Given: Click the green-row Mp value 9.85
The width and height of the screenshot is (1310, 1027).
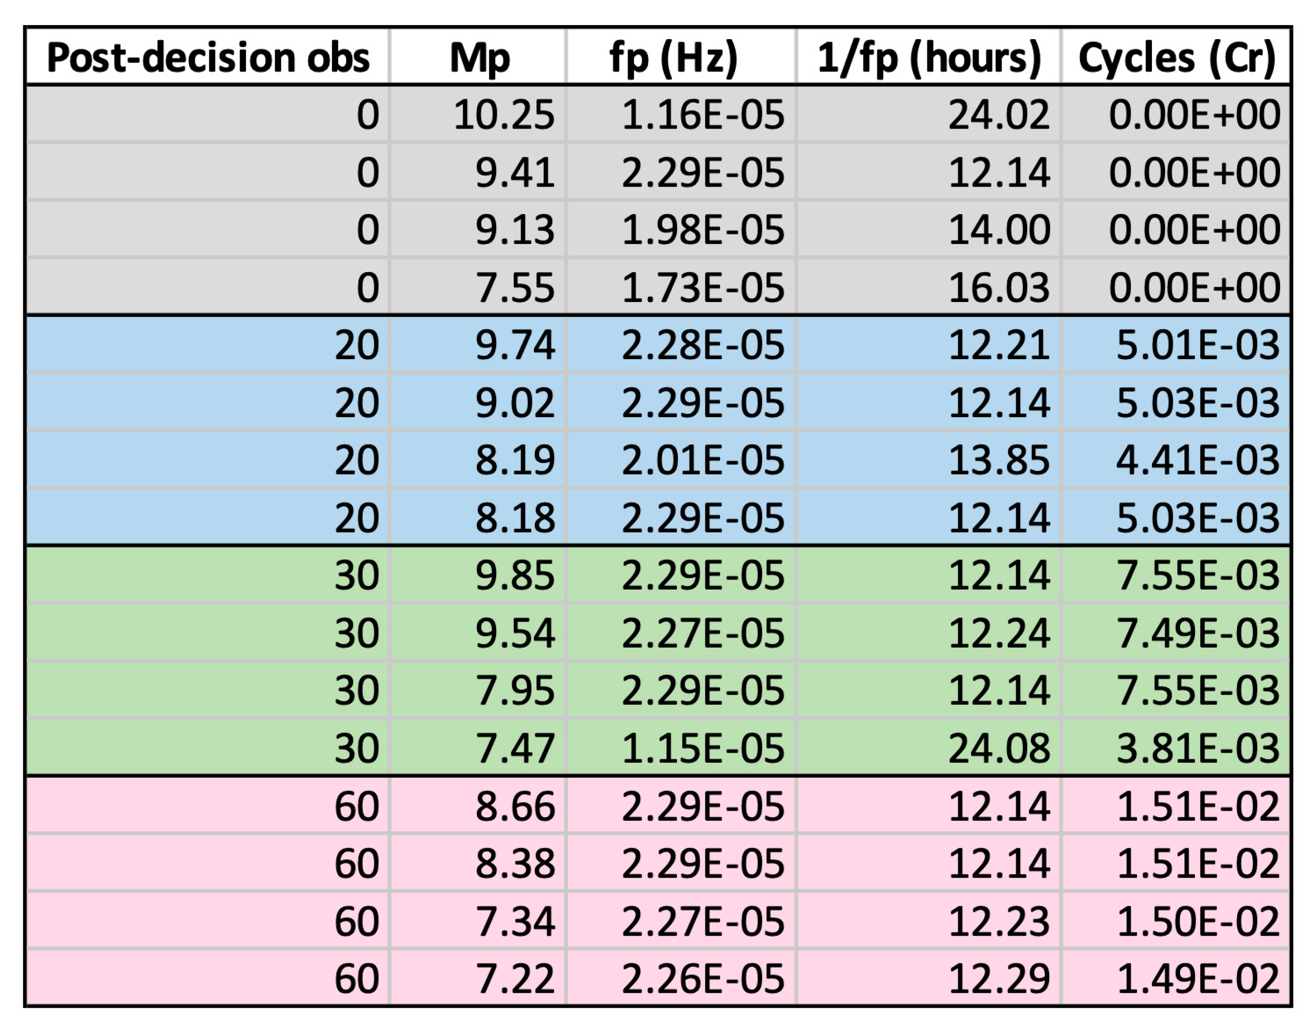Looking at the screenshot, I should pos(515,576).
